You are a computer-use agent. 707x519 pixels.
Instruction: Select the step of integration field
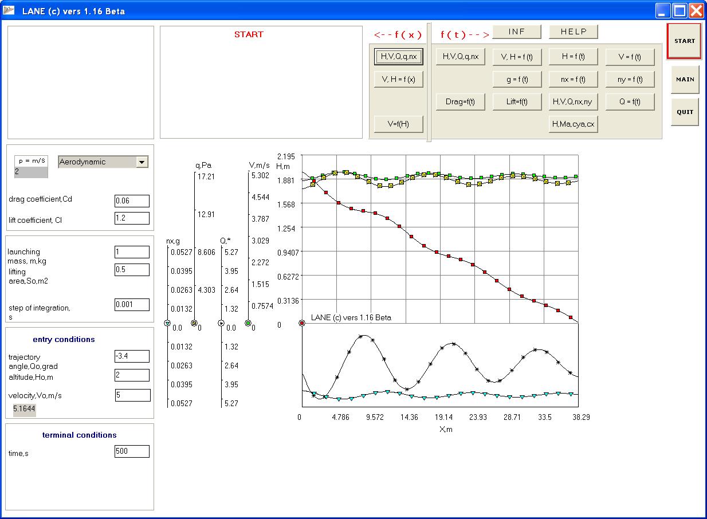tap(132, 305)
